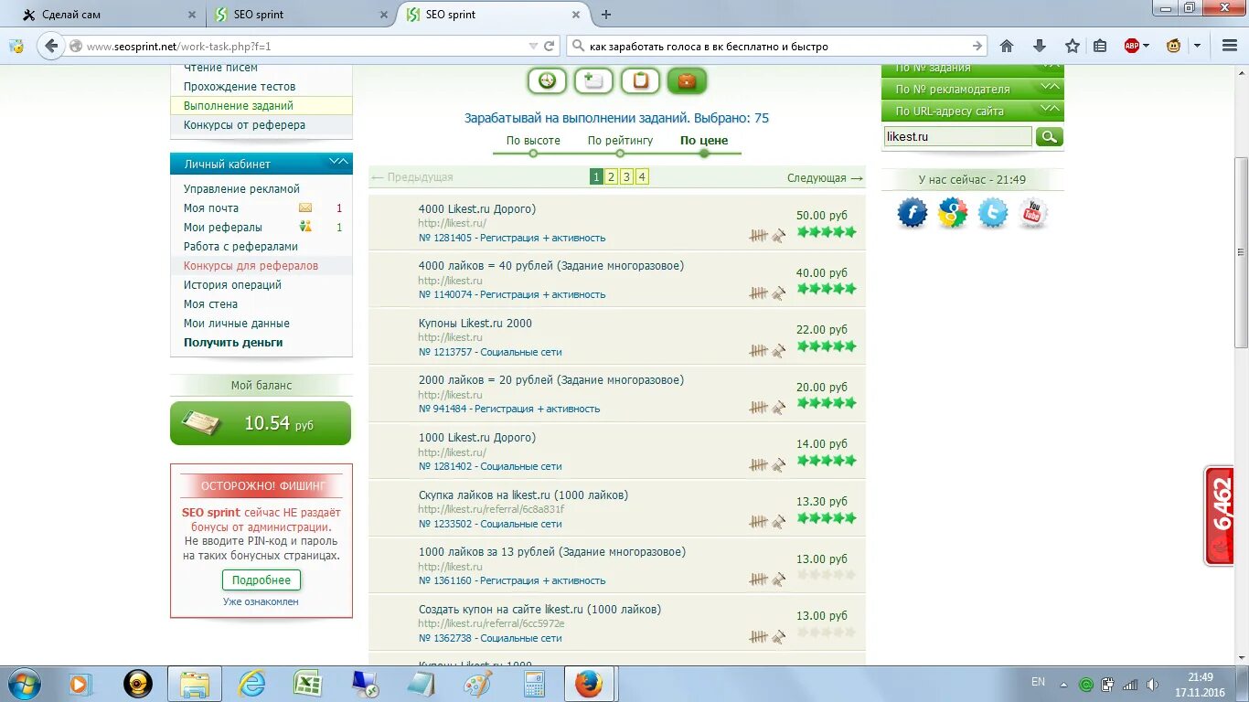Click the clock icon above the task list
The width and height of the screenshot is (1249, 702).
547,80
